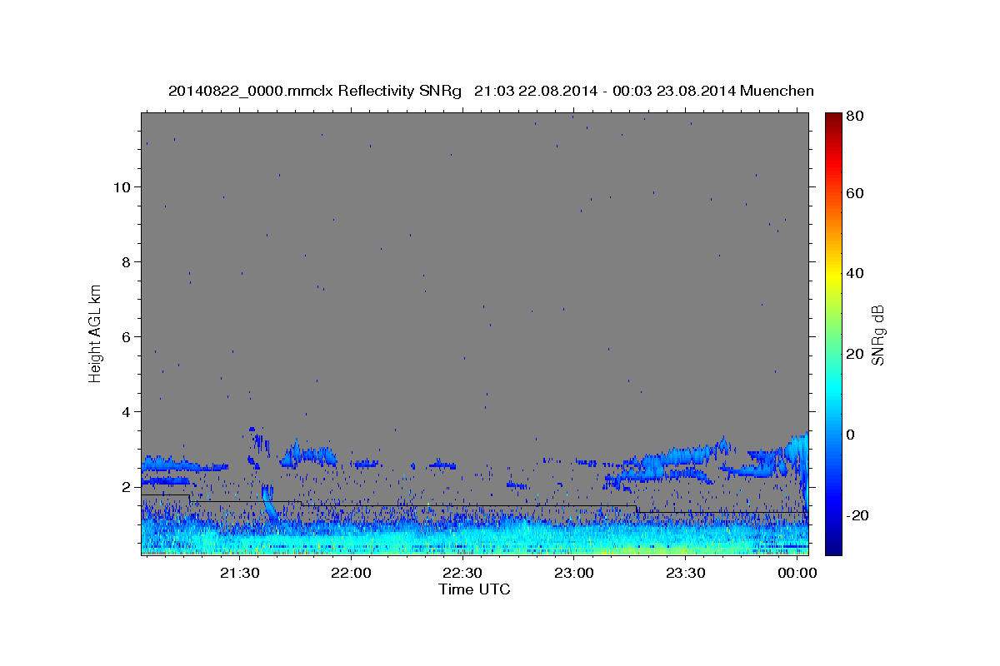
Task: Click the height tick label 8
Action: 127,261
